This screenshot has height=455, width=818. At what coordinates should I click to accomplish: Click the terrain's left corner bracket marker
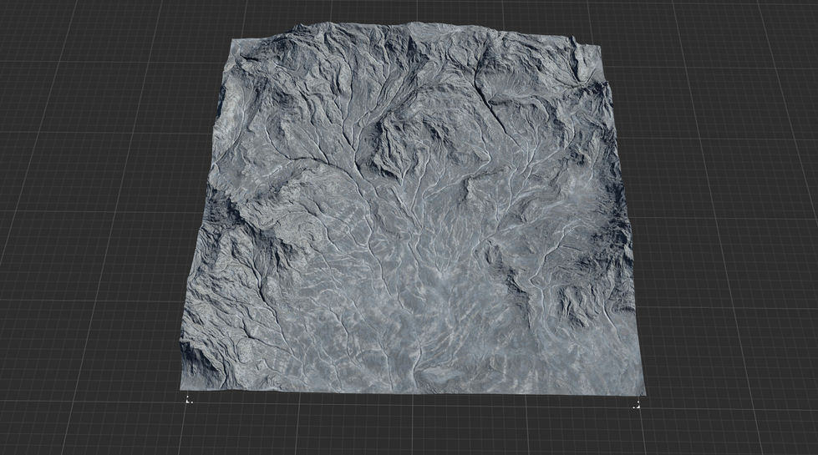point(189,400)
